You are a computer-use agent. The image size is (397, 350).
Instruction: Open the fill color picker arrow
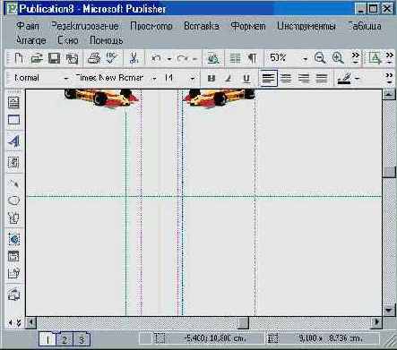(357, 79)
